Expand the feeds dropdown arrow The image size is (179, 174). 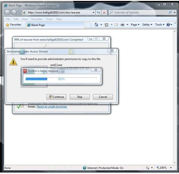(x=111, y=25)
